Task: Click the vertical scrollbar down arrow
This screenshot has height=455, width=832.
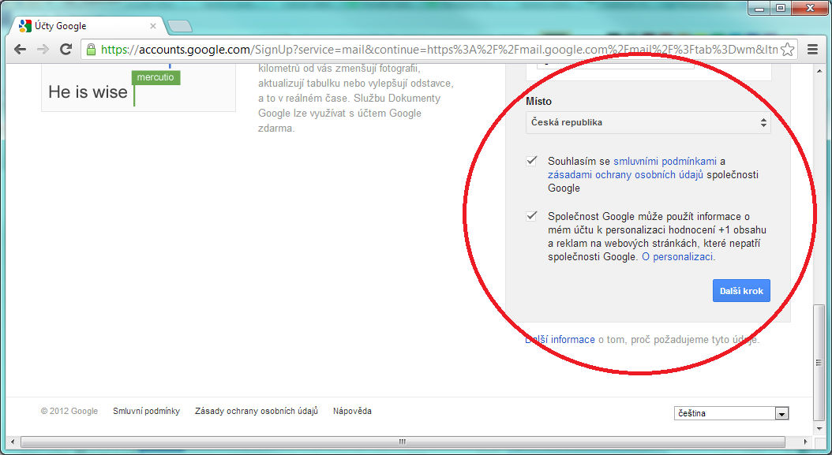Action: point(820,428)
